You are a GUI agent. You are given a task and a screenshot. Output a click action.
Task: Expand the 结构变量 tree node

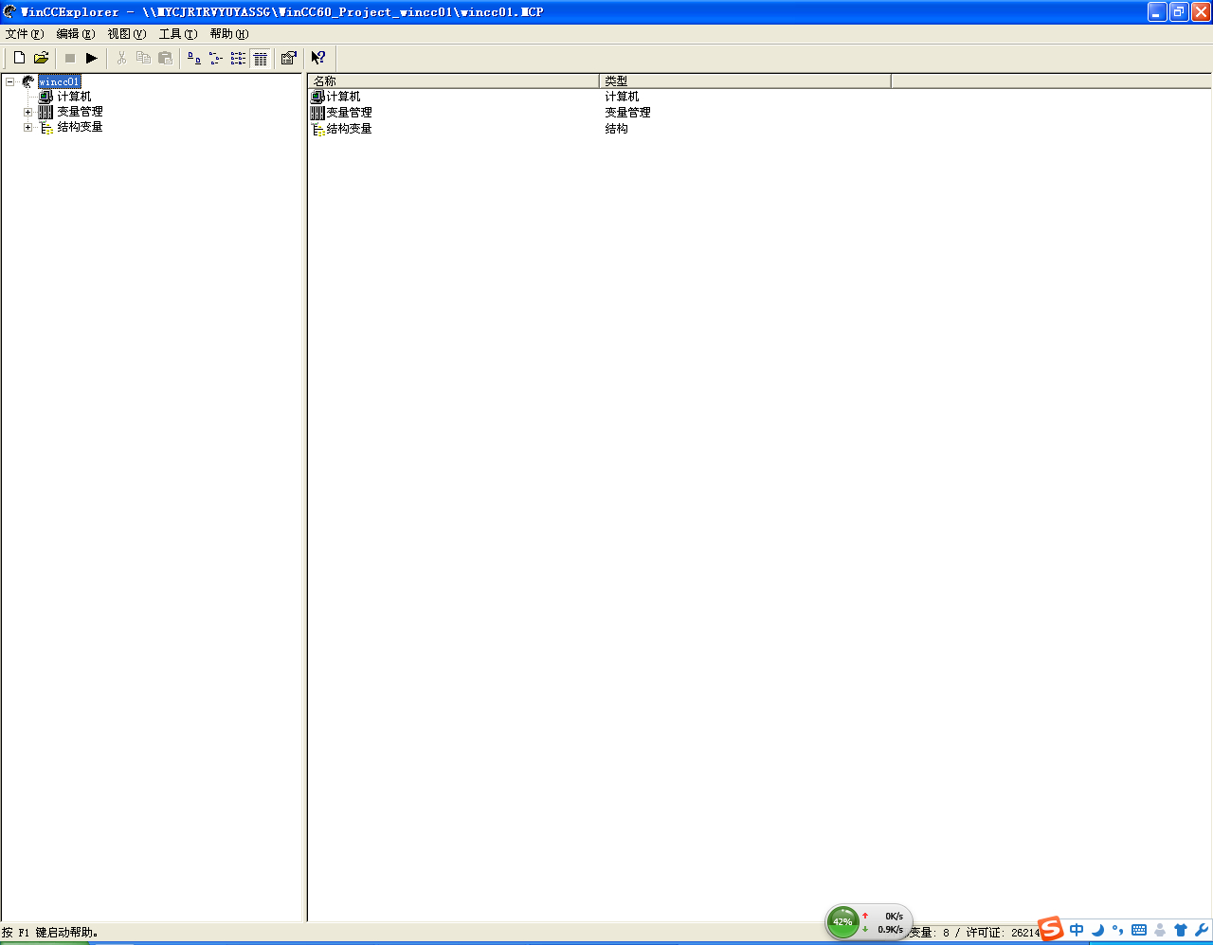[x=27, y=127]
